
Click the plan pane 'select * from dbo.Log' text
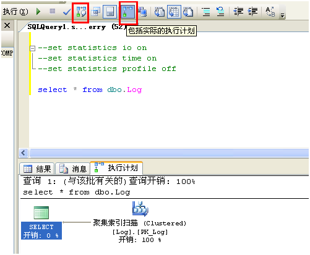point(76,192)
